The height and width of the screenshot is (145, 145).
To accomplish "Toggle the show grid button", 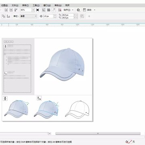I will point(49,10).
